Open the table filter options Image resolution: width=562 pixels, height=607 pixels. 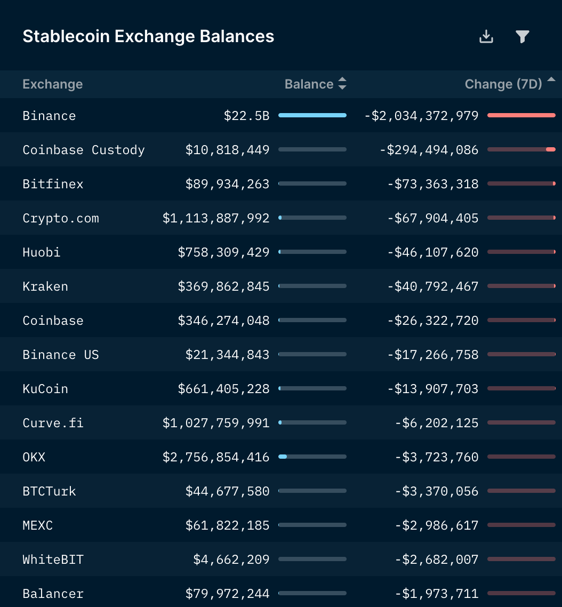522,36
